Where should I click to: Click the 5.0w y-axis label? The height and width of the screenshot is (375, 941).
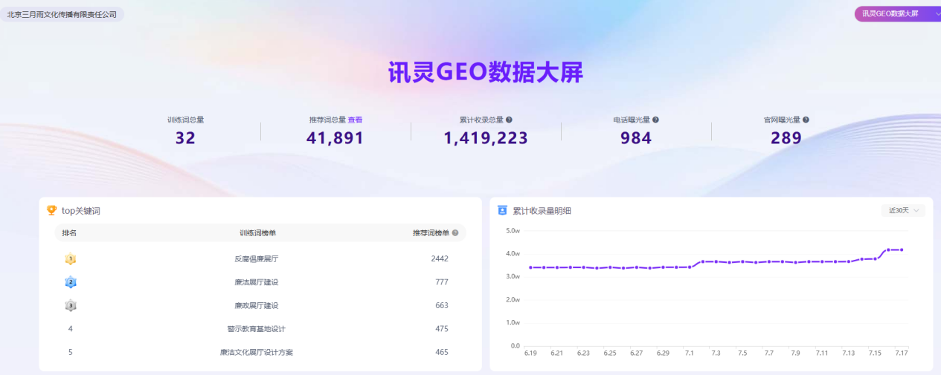[513, 230]
